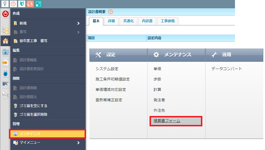The height and width of the screenshot is (150, 265).
Task: Click the red power button icon
Action: tap(5, 14)
